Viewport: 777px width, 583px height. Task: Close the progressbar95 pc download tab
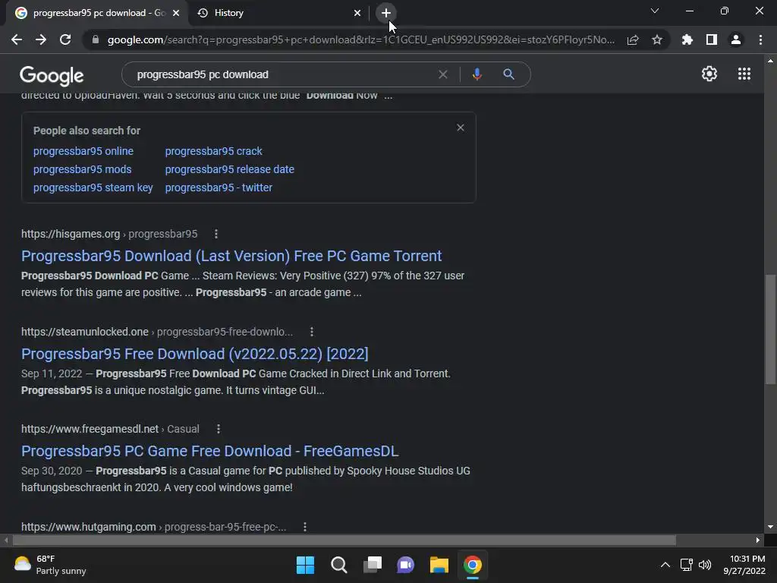(176, 13)
